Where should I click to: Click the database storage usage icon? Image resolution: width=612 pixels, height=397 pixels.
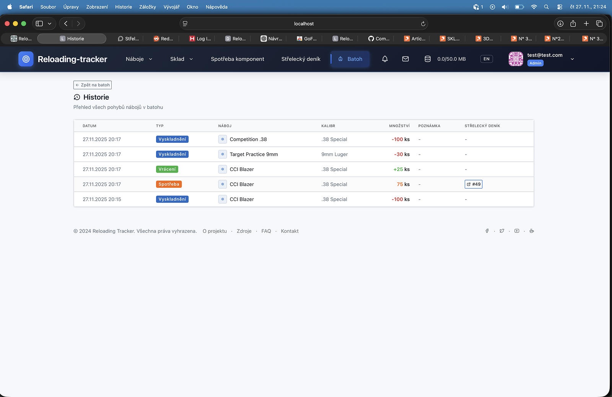click(428, 59)
